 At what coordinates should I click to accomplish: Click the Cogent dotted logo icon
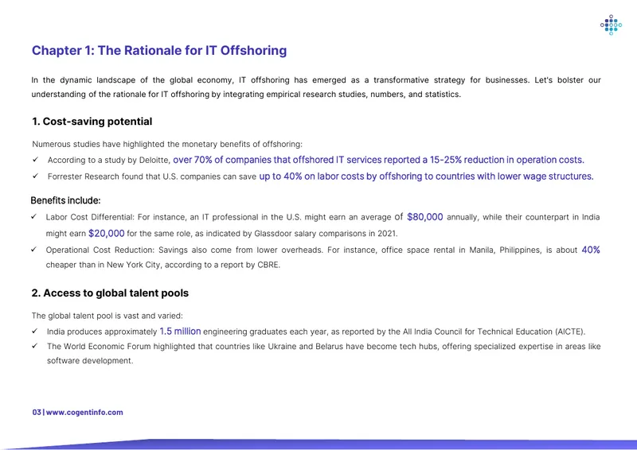[x=611, y=25]
